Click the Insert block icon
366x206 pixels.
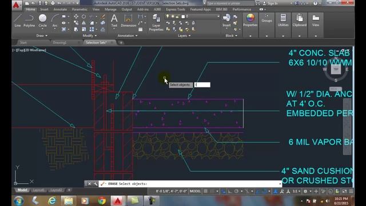pyautogui.click(x=226, y=20)
